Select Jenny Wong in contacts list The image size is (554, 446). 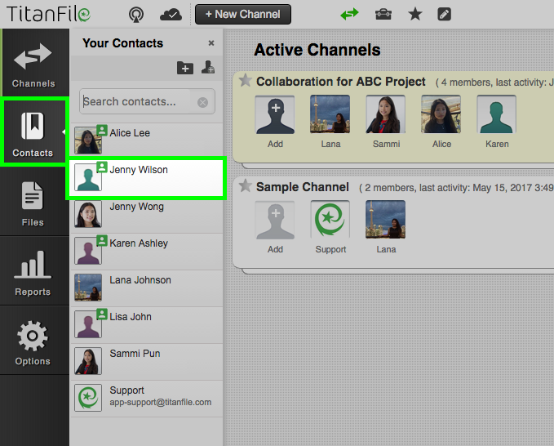click(147, 215)
